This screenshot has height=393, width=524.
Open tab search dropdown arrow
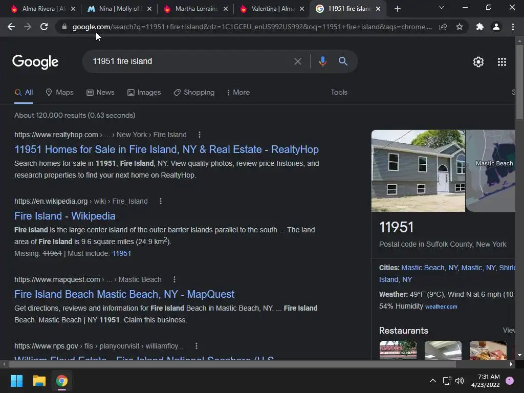(x=442, y=7)
